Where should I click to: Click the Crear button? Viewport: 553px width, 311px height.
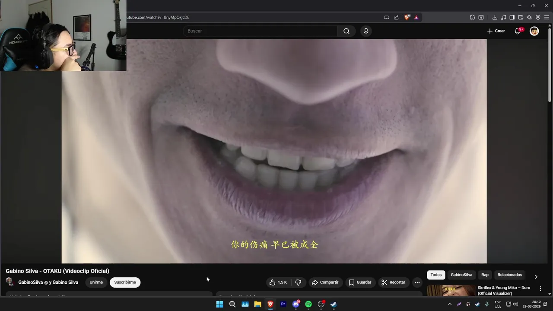click(496, 31)
